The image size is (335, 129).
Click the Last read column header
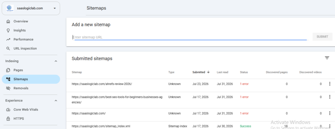click(222, 72)
